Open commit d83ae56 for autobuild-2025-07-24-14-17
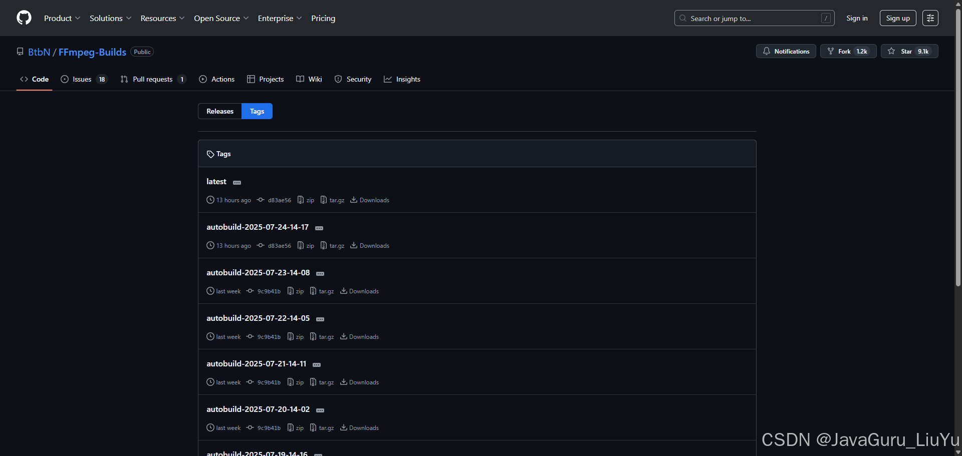Viewport: 962px width, 456px height. [x=274, y=246]
